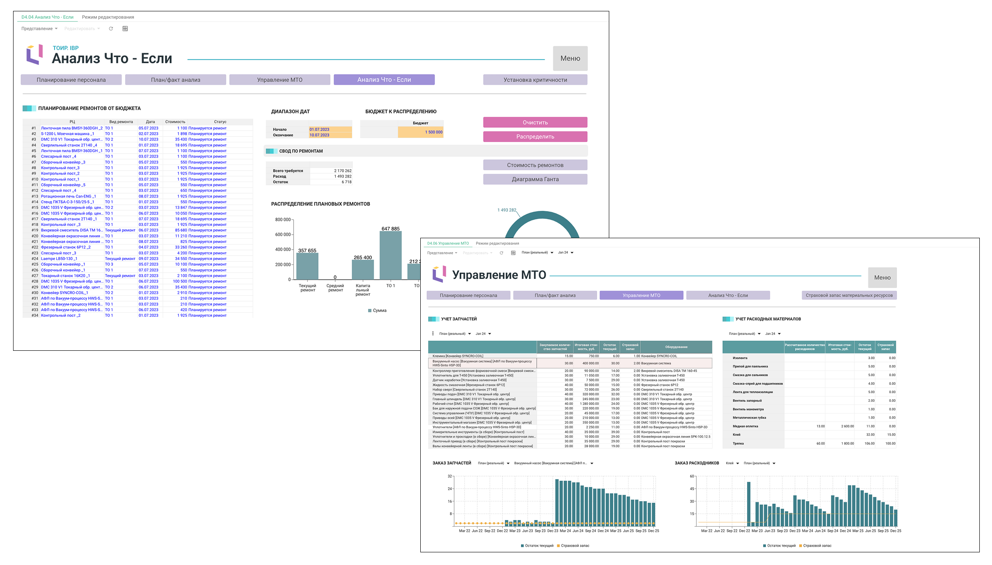Open D4.04 Анализ Что - Если tab
Viewport: 992px width, 565px height.
[x=48, y=17]
